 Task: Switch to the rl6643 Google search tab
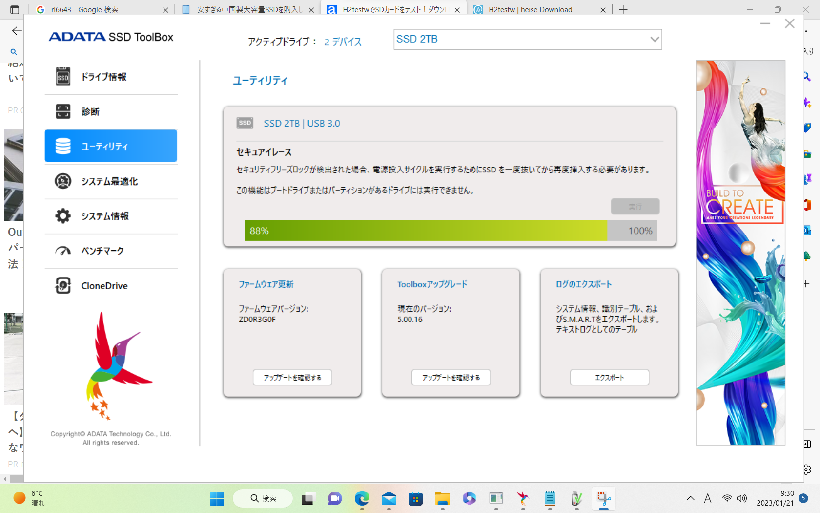(102, 9)
